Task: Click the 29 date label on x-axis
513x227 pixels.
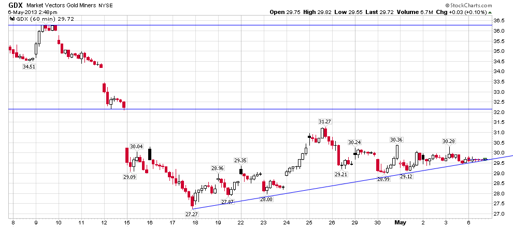Action: tap(355, 223)
